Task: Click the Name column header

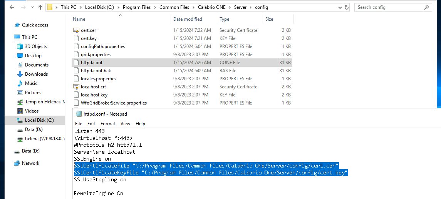Action: (79, 19)
